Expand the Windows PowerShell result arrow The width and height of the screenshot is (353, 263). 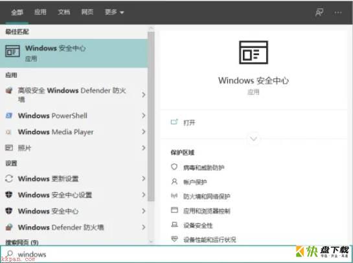143,115
